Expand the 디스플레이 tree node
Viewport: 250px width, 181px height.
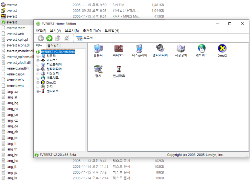pyautogui.click(x=38, y=65)
